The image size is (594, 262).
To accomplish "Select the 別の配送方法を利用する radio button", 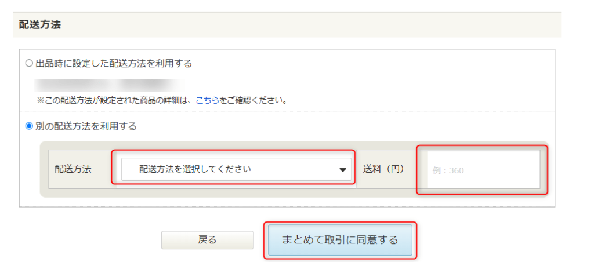I will [x=29, y=126].
